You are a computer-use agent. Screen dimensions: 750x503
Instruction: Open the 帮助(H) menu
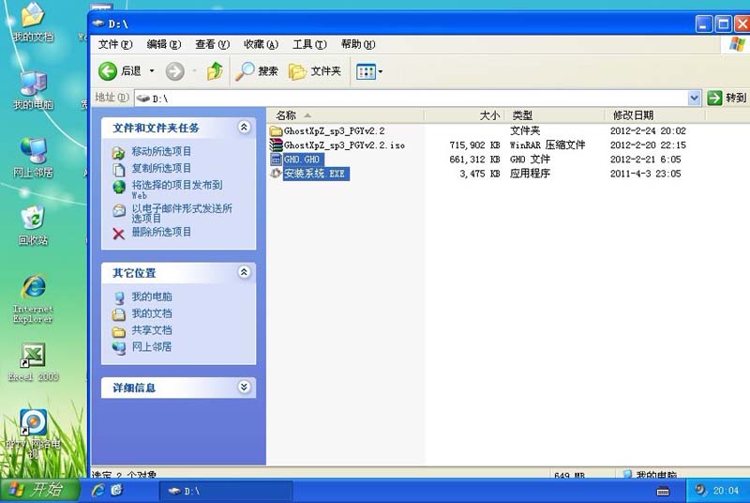pyautogui.click(x=358, y=44)
